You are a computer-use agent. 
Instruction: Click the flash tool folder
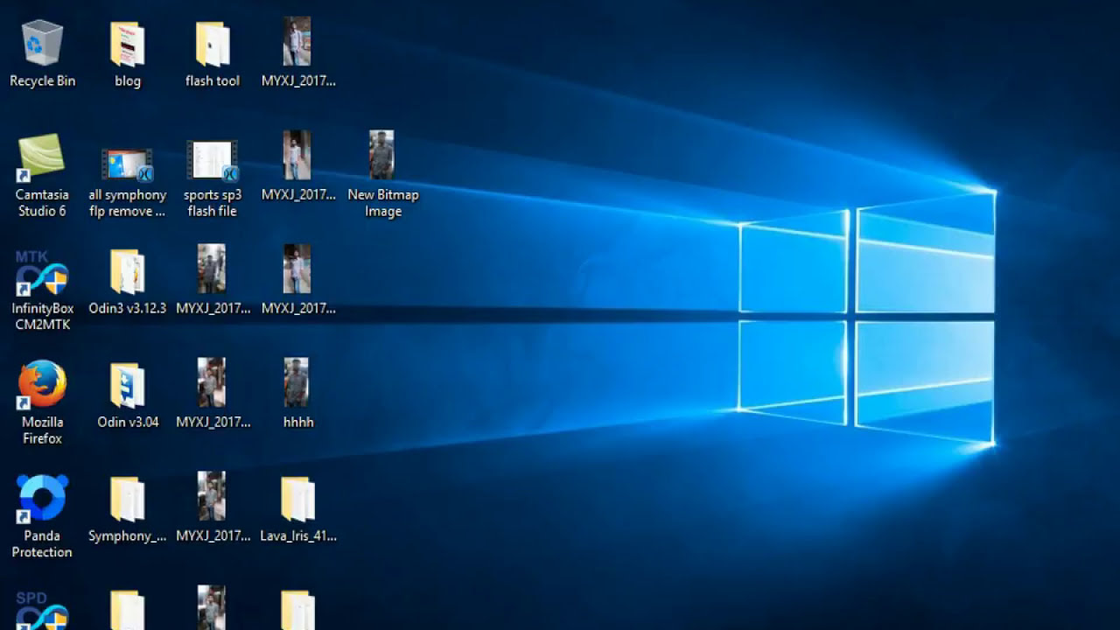pyautogui.click(x=213, y=44)
